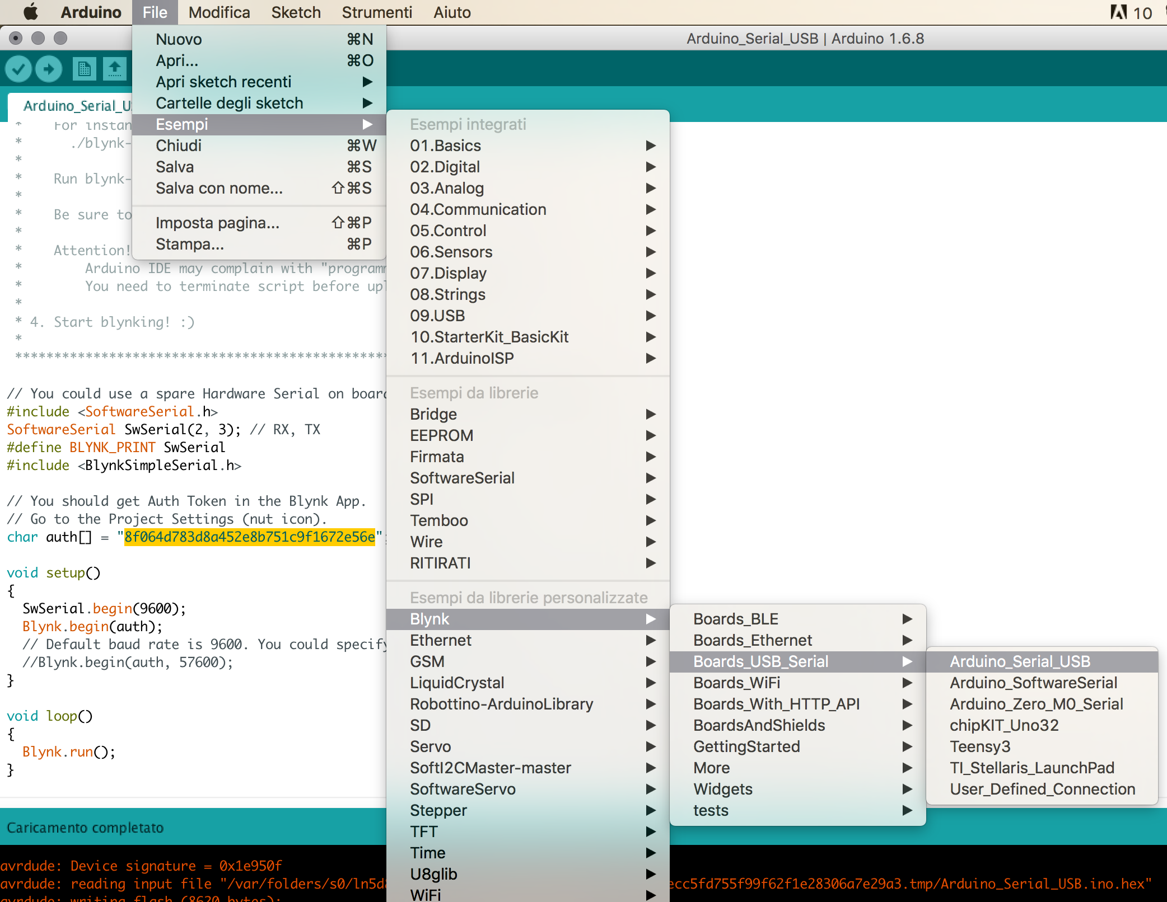Image resolution: width=1167 pixels, height=902 pixels.
Task: Load the Arduino_Zero_M0_Serial example
Action: coord(1042,704)
